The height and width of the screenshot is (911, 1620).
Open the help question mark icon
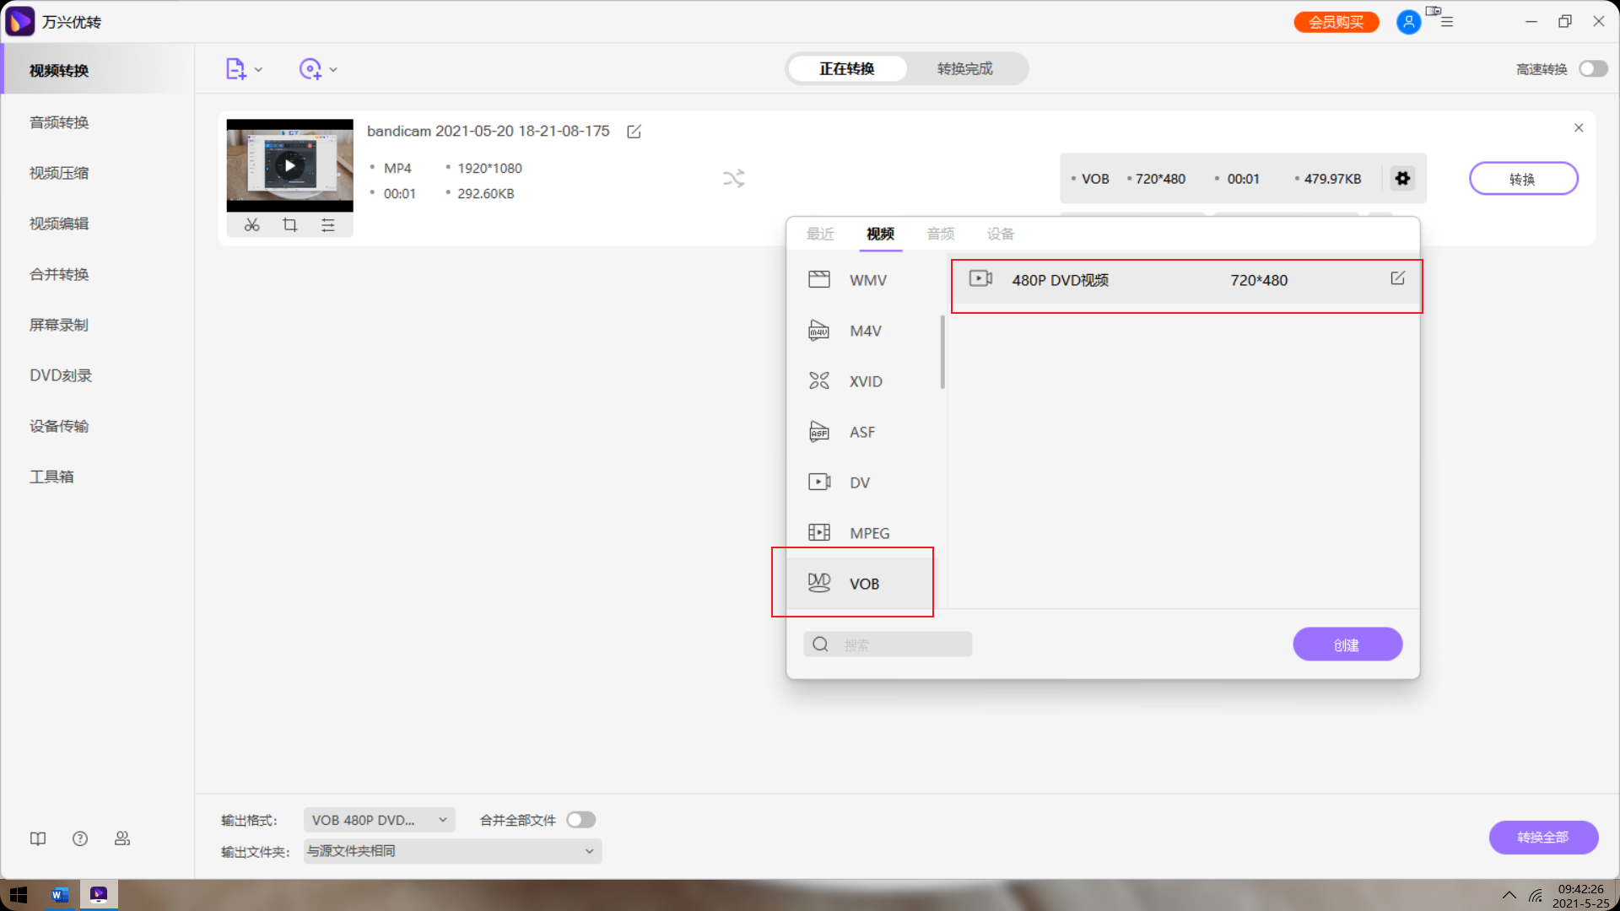(80, 838)
